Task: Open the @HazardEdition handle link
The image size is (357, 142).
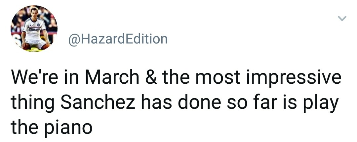Action: (x=118, y=39)
